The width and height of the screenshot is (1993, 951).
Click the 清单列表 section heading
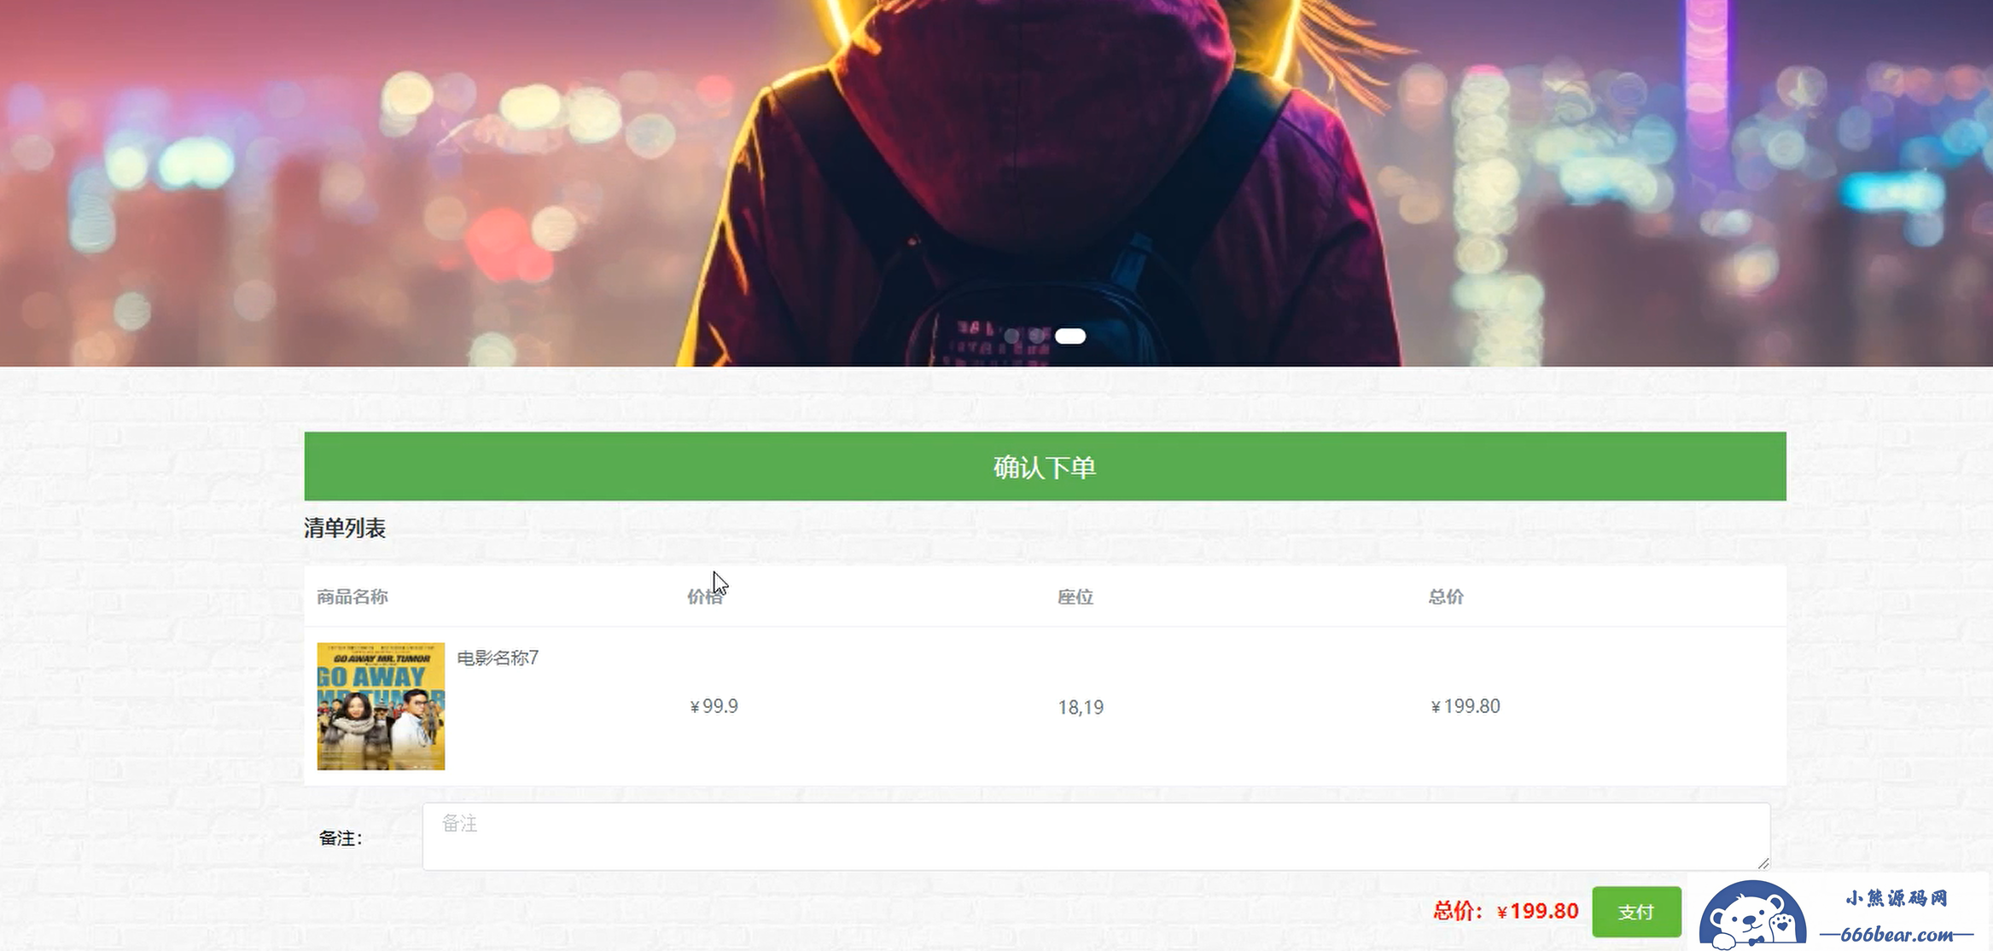pyautogui.click(x=345, y=528)
